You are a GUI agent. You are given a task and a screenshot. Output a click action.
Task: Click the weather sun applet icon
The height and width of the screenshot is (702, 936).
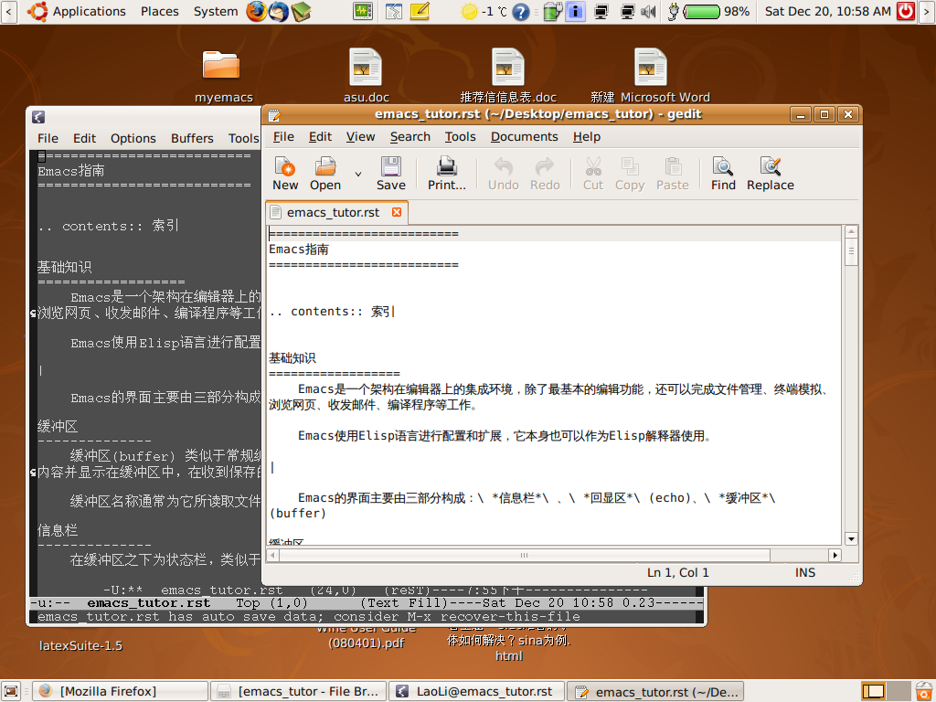470,11
